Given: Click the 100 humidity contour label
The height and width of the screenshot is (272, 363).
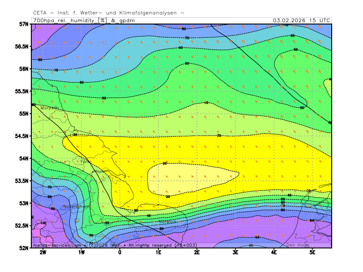Looking at the screenshot, I should pos(44,223).
